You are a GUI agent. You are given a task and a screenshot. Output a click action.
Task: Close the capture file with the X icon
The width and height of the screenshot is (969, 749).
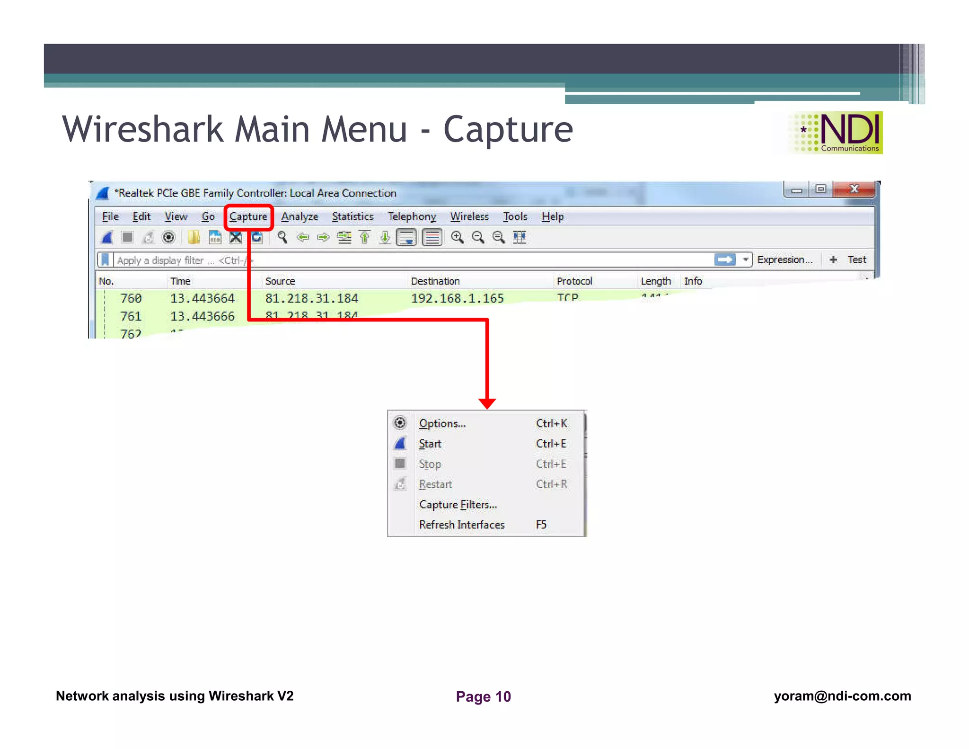[235, 237]
